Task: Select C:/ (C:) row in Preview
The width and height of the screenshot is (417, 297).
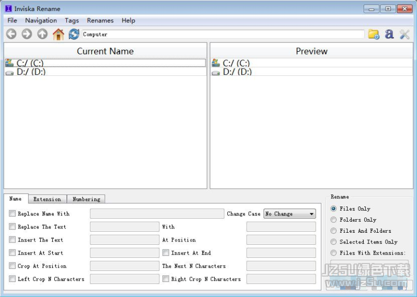Action: pyautogui.click(x=311, y=63)
